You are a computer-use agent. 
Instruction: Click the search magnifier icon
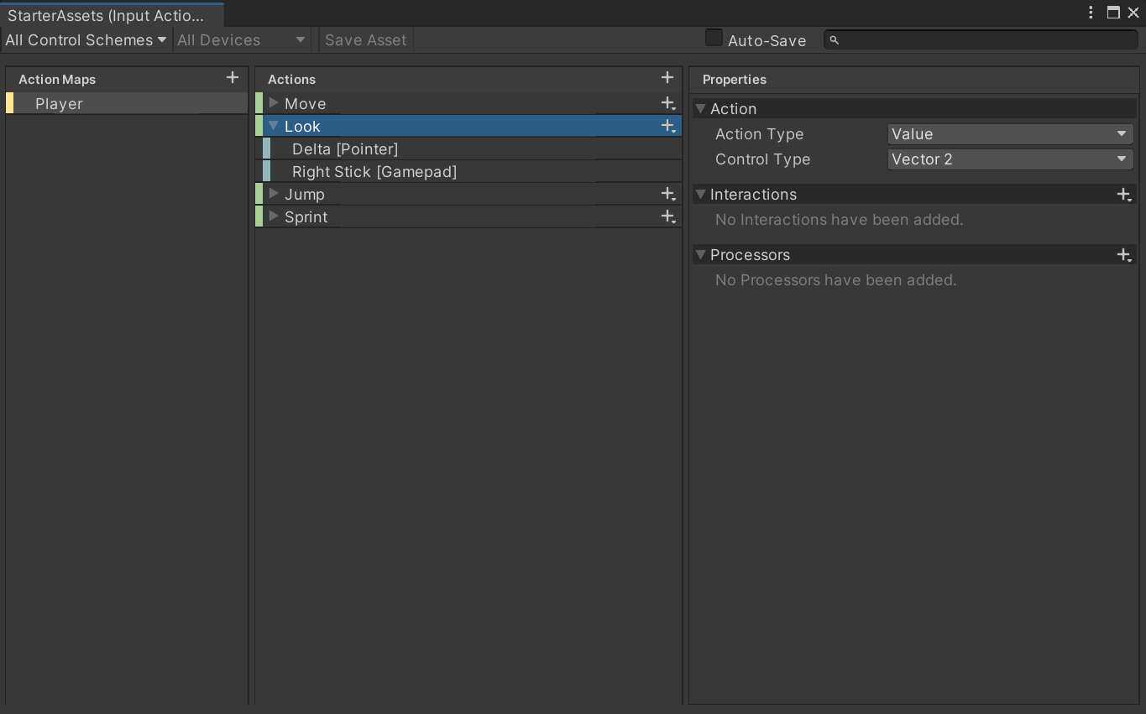(x=835, y=40)
